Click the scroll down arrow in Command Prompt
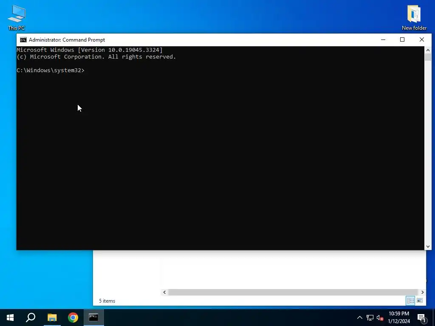This screenshot has height=326, width=435. coord(428,247)
